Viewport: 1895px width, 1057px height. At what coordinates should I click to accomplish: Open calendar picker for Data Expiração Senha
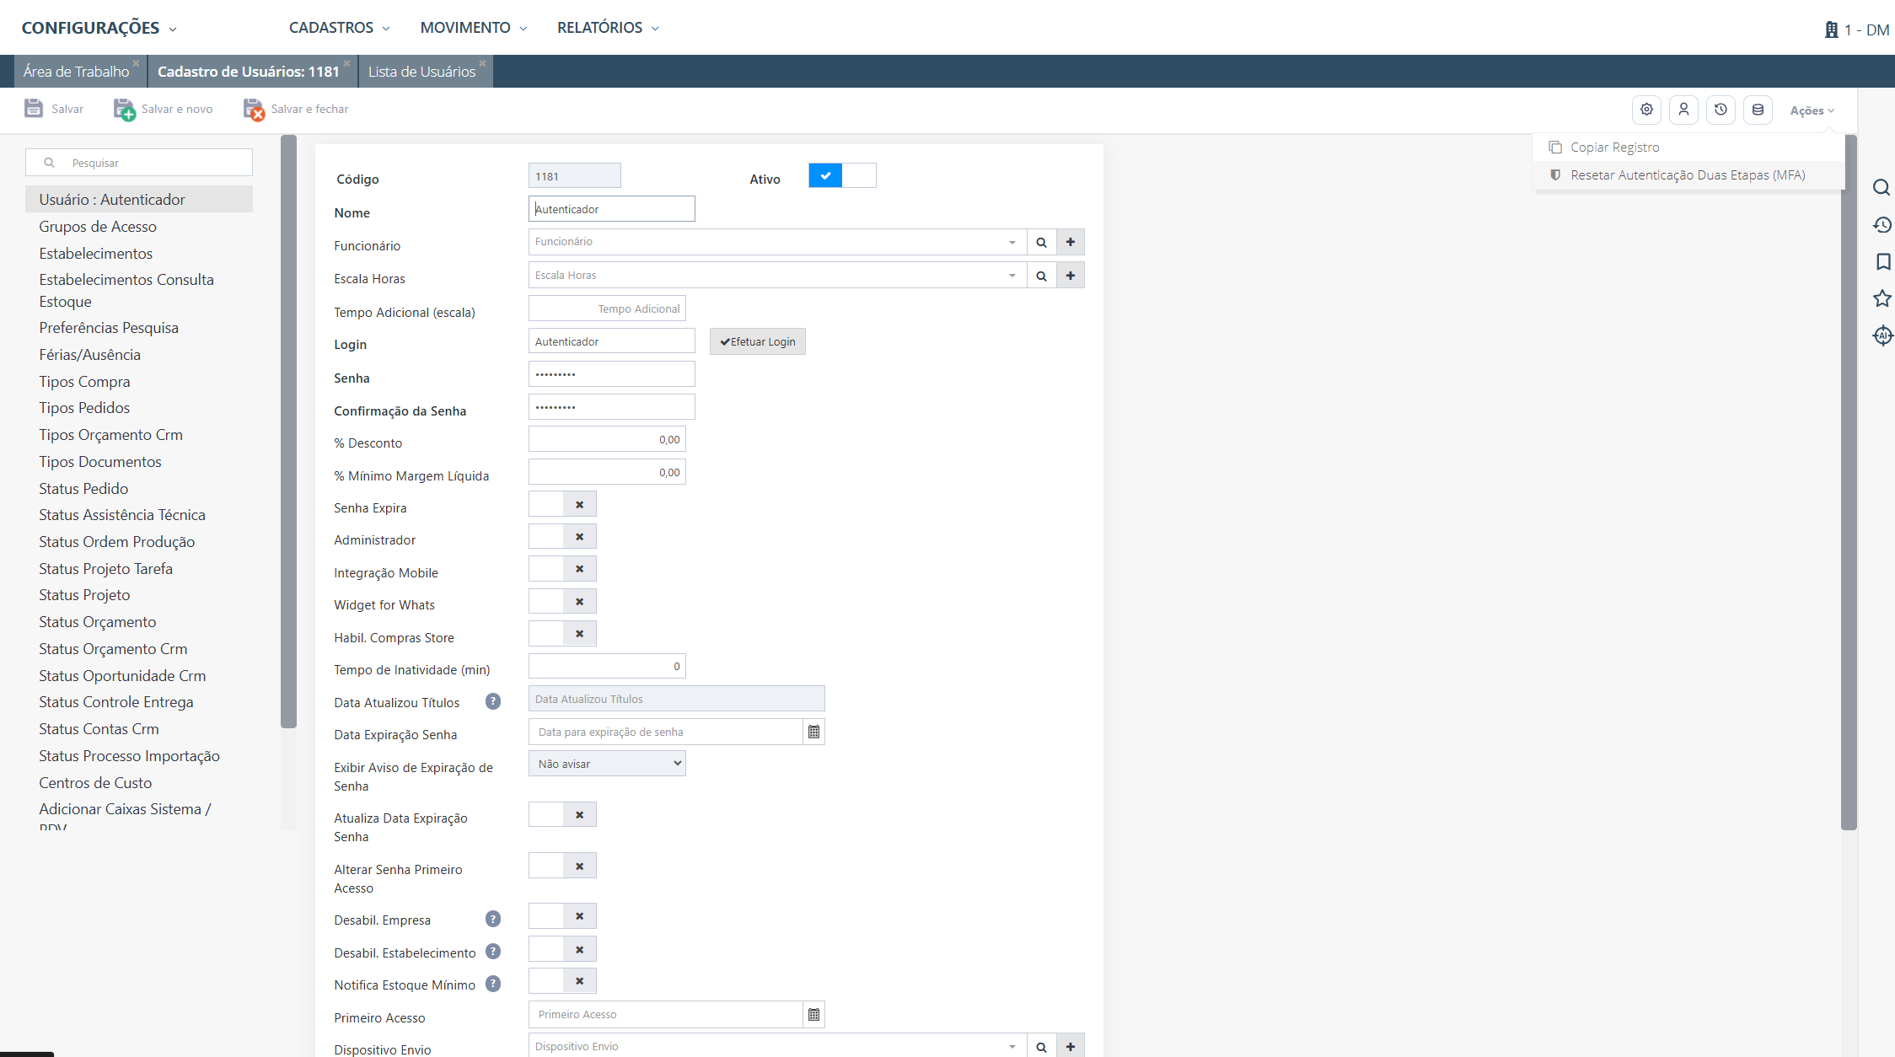pyautogui.click(x=813, y=732)
